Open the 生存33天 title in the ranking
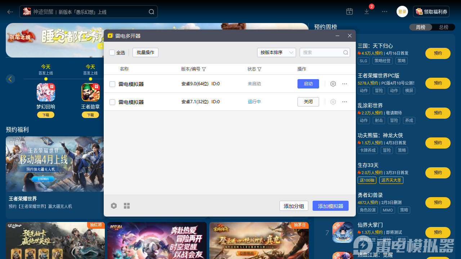The height and width of the screenshot is (259, 461). click(x=368, y=165)
